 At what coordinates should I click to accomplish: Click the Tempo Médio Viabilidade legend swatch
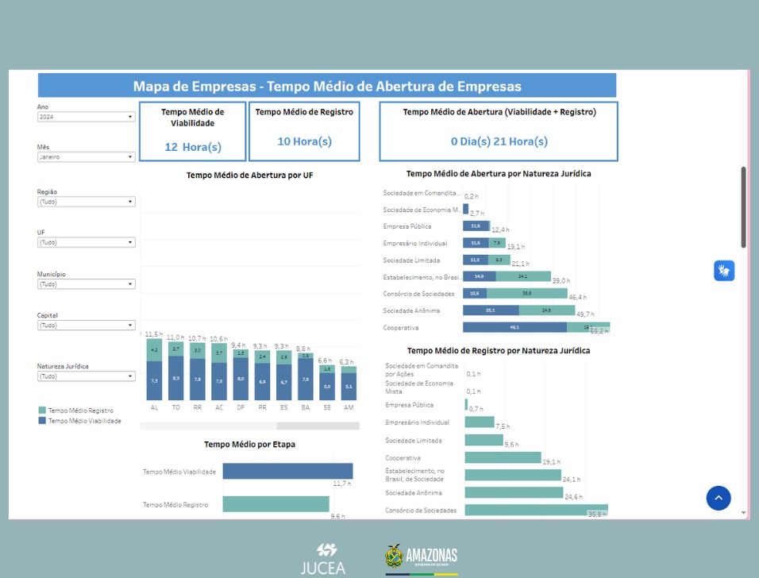pos(42,421)
